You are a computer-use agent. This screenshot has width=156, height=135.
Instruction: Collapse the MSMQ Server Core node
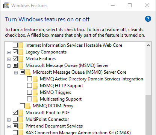pyautogui.click(x=16, y=73)
